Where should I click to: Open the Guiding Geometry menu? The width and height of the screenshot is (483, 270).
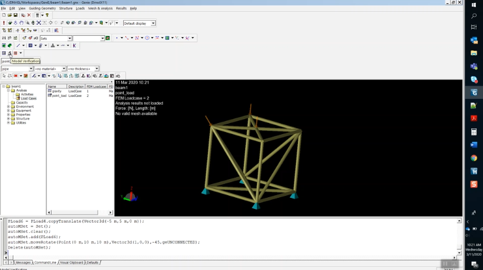pos(42,8)
